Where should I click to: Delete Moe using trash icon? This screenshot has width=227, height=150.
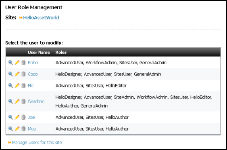point(23,129)
